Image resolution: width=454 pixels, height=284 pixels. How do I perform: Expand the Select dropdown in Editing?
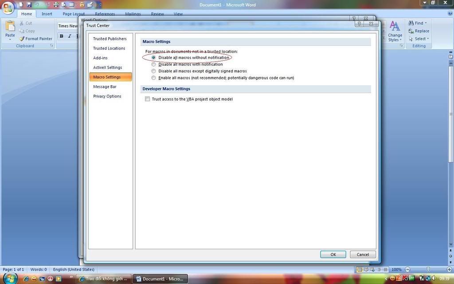(x=428, y=39)
